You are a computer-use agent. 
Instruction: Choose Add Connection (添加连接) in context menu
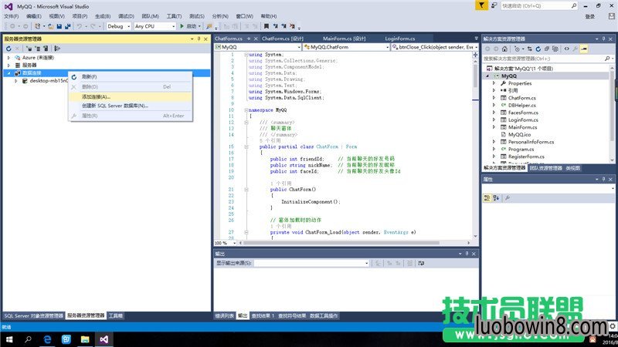(131, 97)
